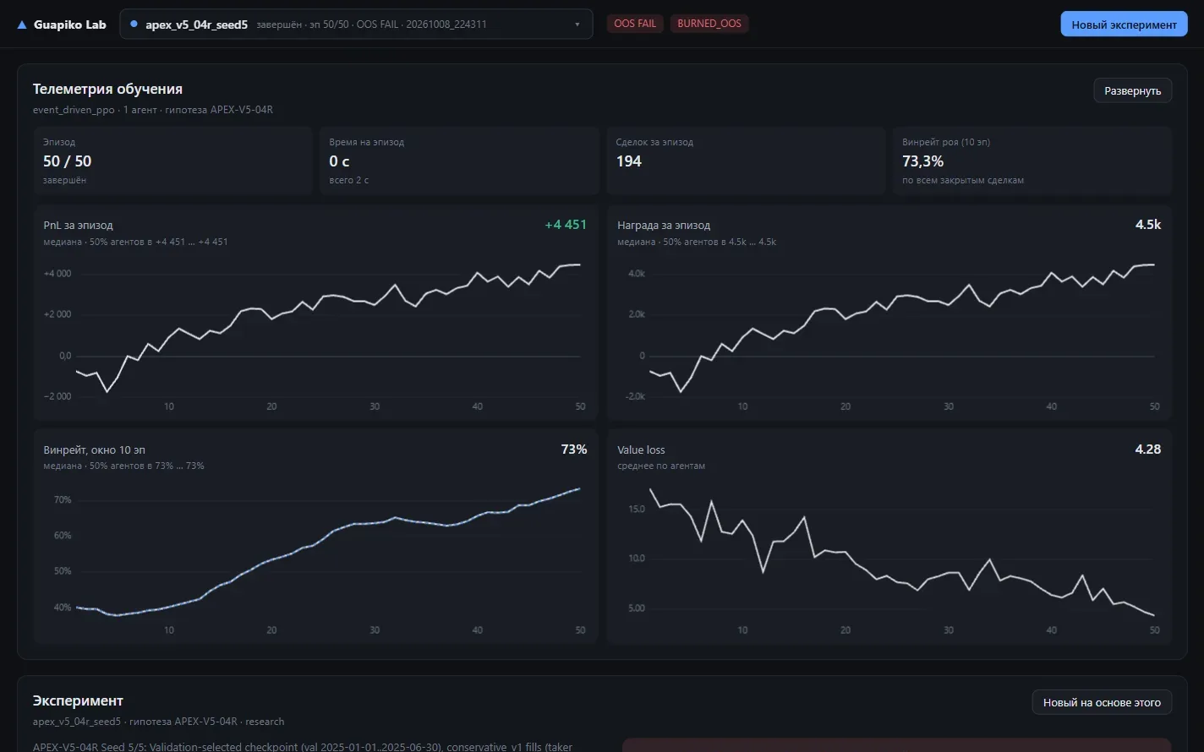Screen dimensions: 1204x752
Task: Click the APEX-V5-04R Seed 5/5 description line
Action: pos(303,747)
